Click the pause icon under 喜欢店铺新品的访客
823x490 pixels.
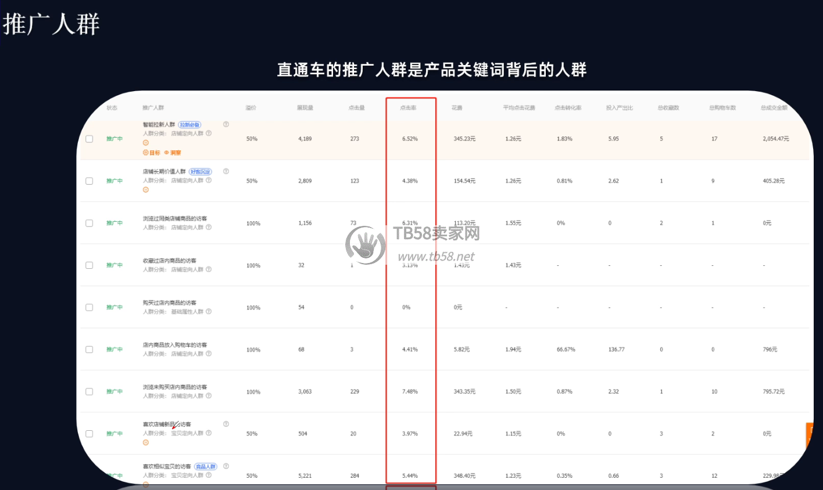point(146,442)
